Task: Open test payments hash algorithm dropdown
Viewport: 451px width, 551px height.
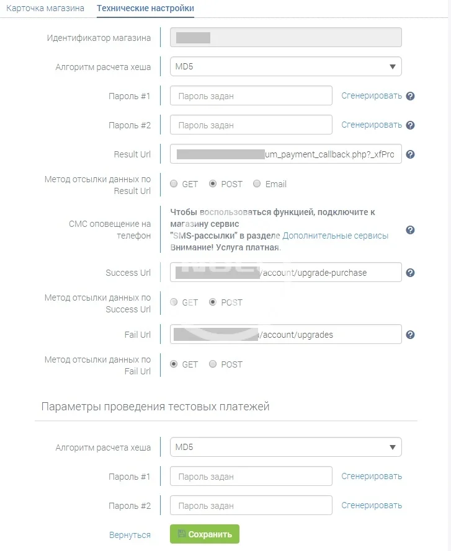Action: [x=285, y=447]
